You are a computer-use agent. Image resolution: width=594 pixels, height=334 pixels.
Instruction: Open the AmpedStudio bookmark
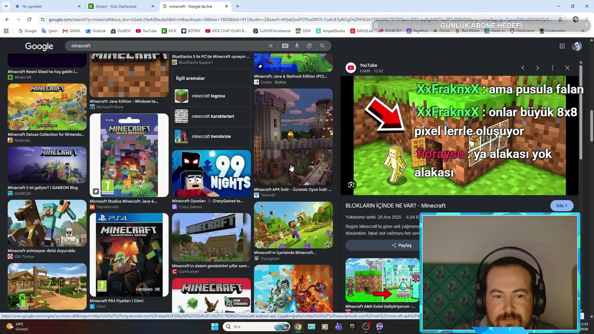(x=330, y=31)
